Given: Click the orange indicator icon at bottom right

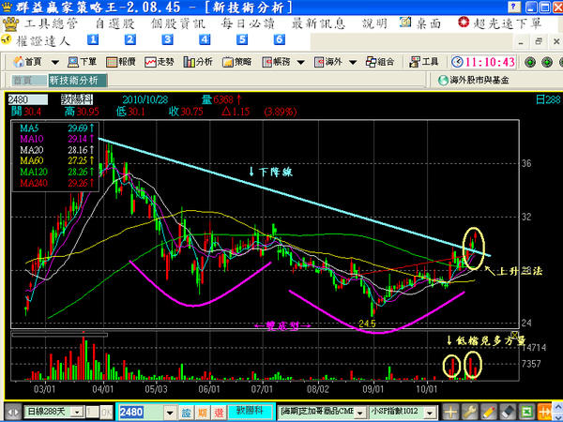Looking at the screenshot, I should click(x=544, y=412).
